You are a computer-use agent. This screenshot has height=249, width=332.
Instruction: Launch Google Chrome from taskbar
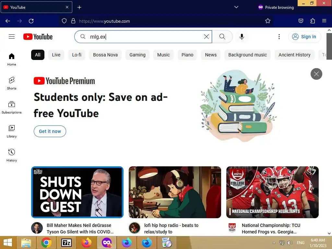click(x=46, y=243)
